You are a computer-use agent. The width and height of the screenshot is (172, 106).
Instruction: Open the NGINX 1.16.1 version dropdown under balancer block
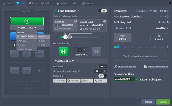27,28
